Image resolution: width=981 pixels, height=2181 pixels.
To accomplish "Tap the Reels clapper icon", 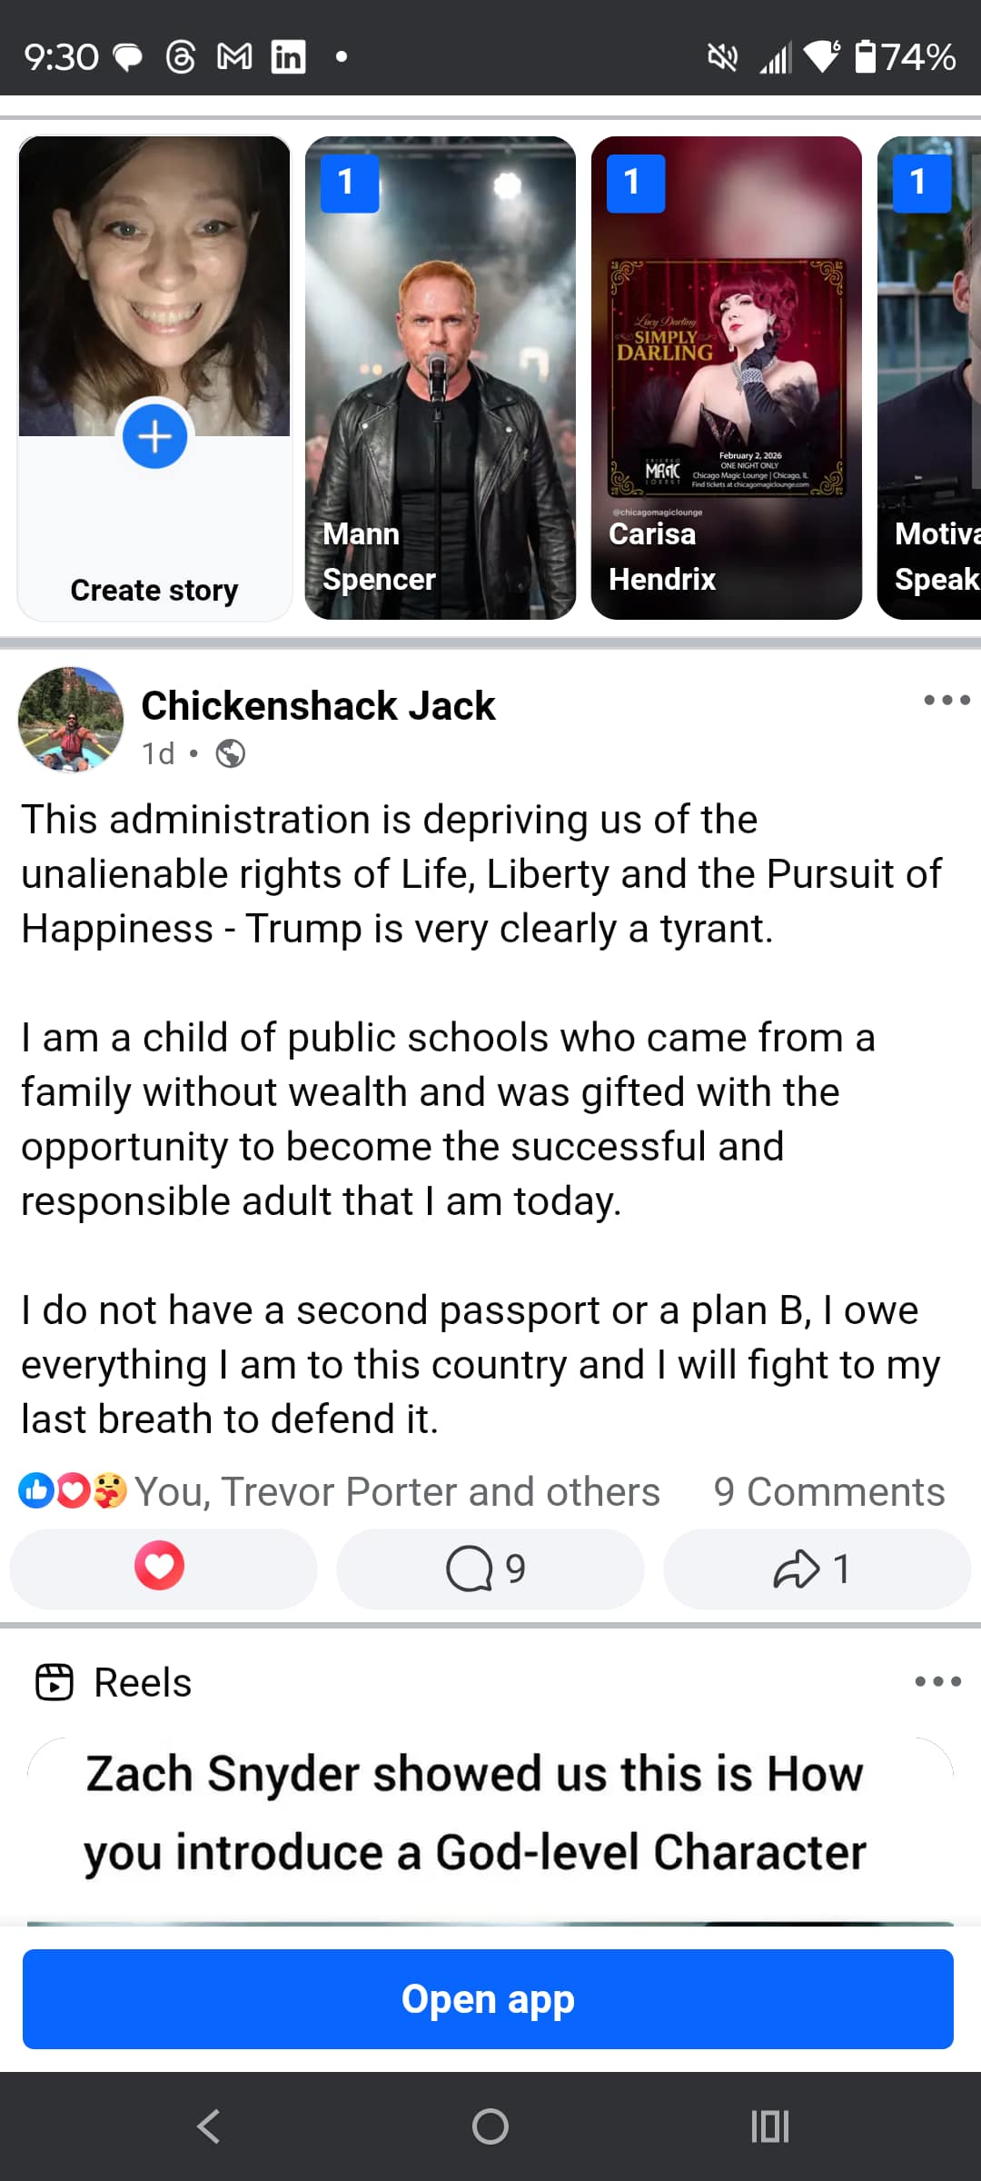I will click(54, 1681).
